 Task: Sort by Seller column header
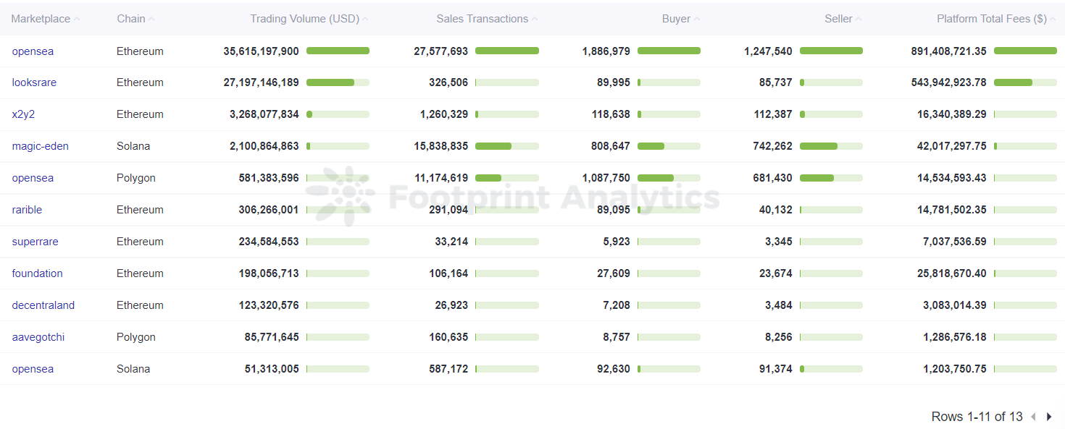tap(843, 19)
